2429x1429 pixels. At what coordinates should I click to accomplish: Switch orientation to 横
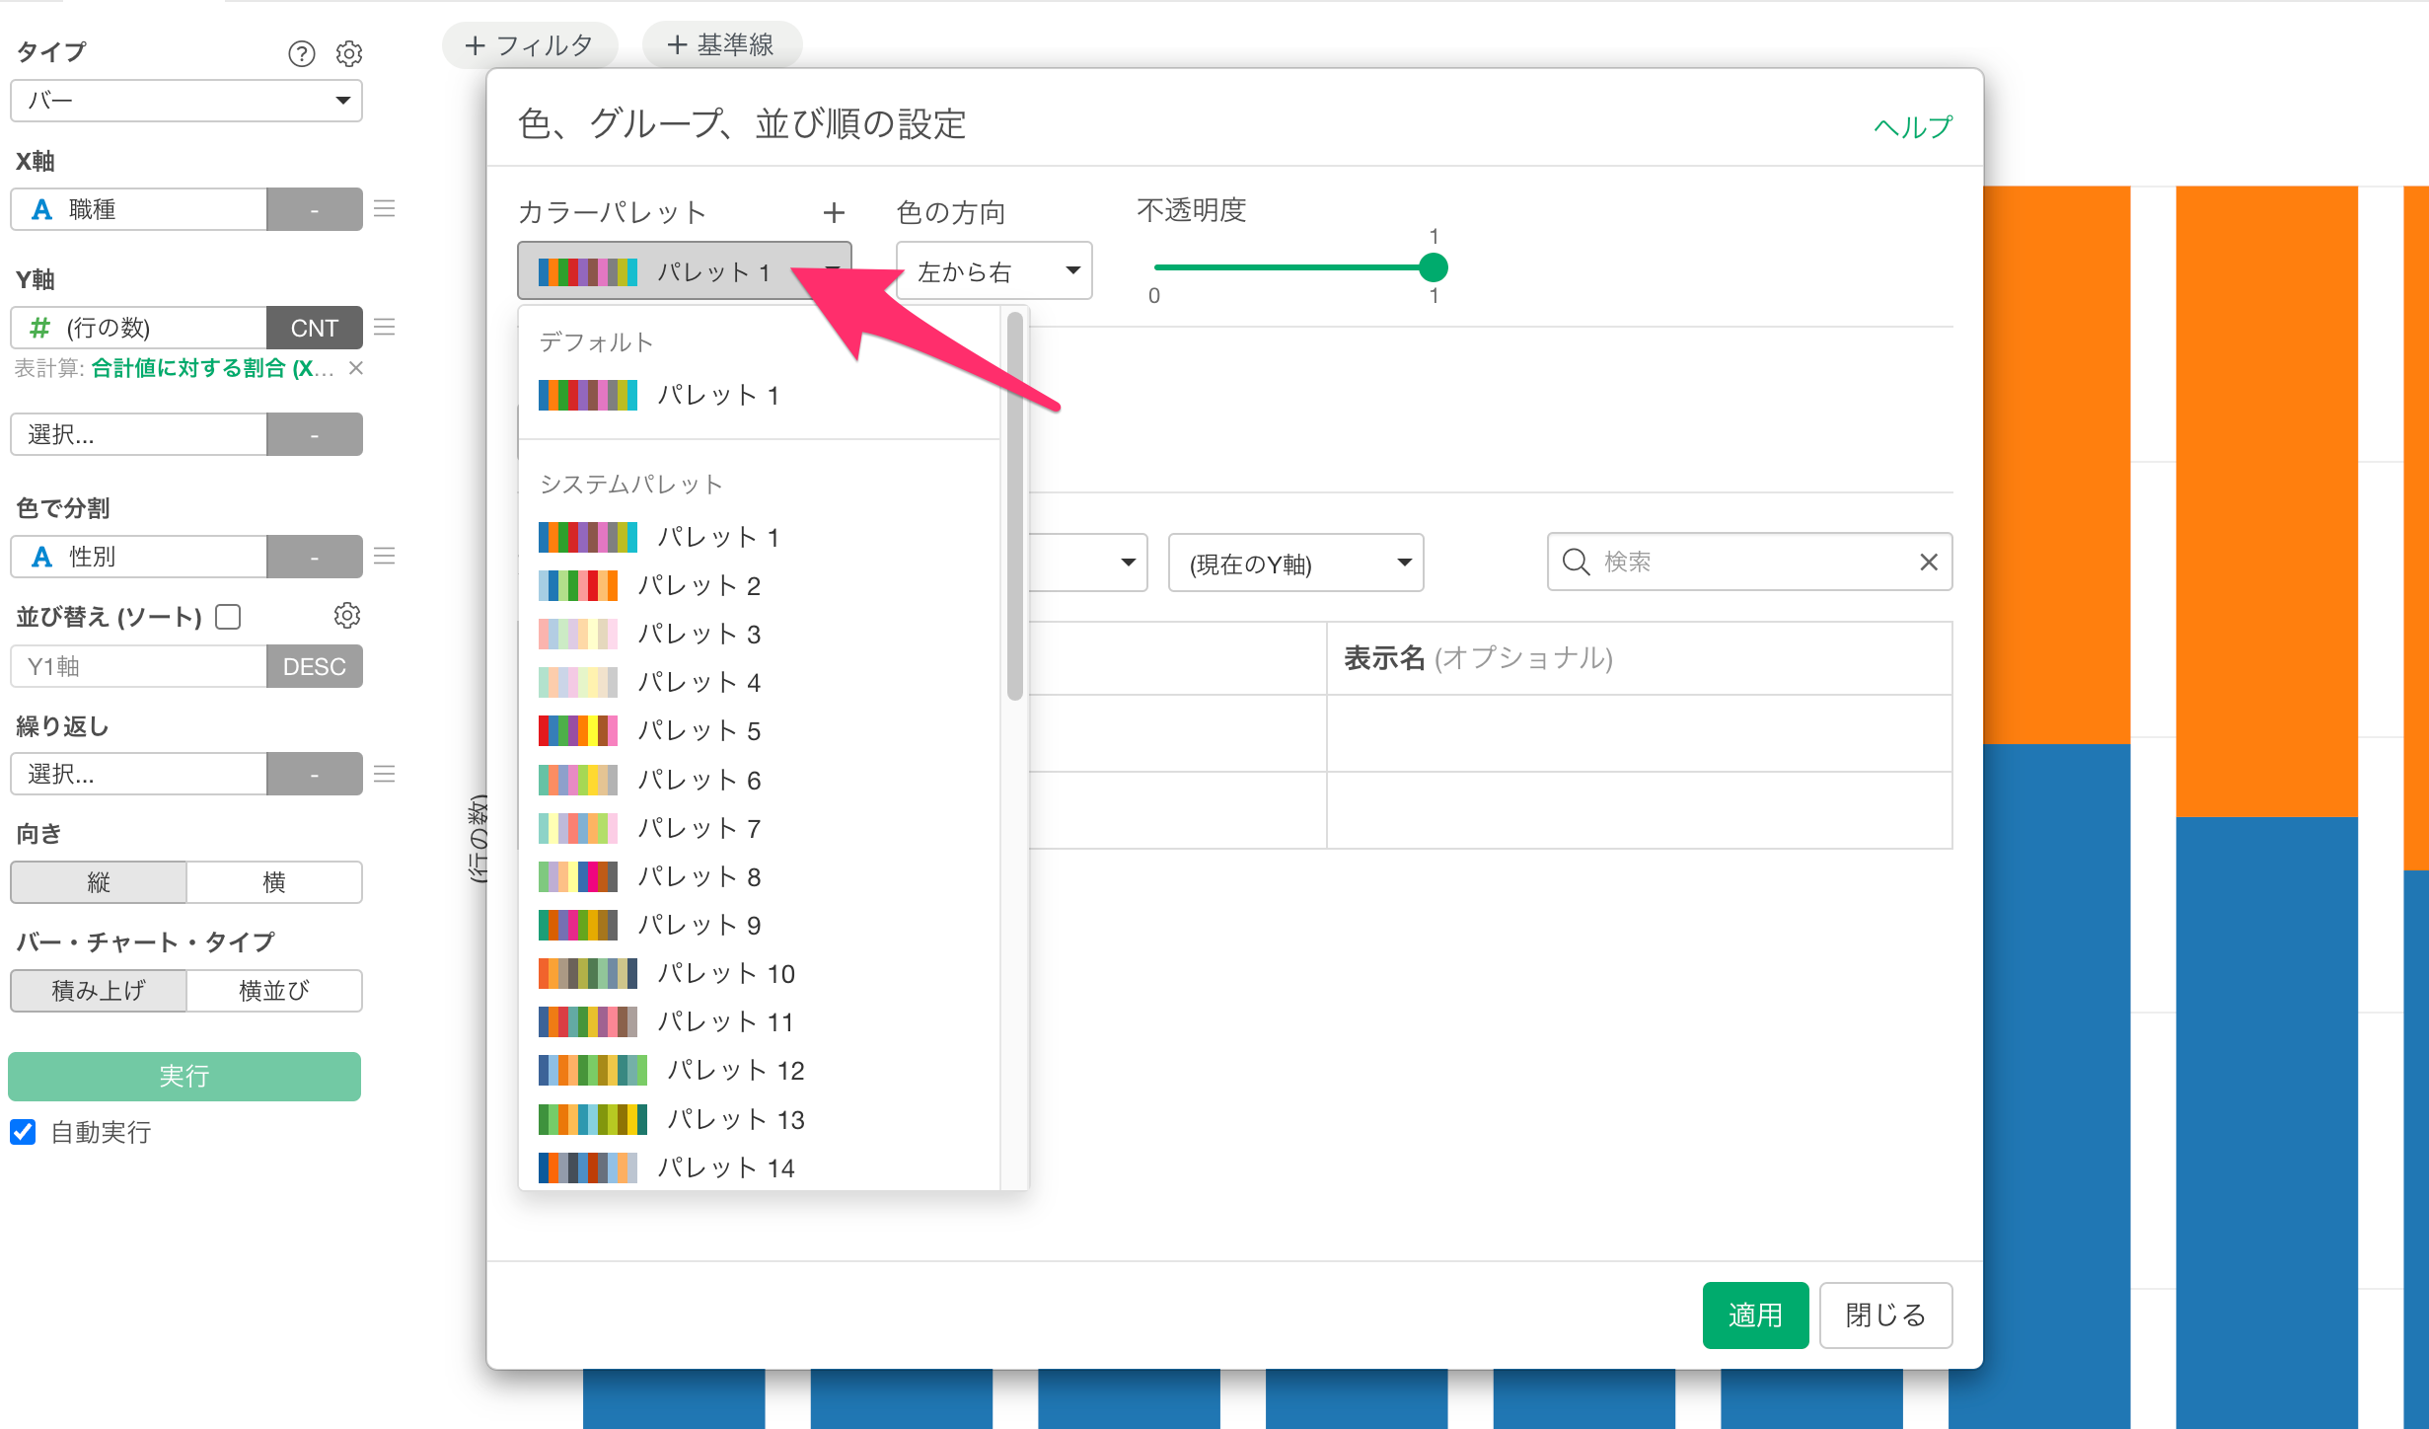(273, 882)
